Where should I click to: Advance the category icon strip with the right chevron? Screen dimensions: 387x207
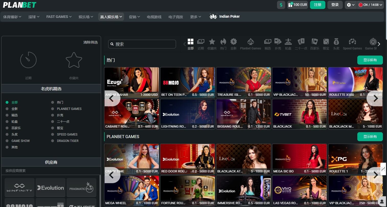pyautogui.click(x=379, y=44)
